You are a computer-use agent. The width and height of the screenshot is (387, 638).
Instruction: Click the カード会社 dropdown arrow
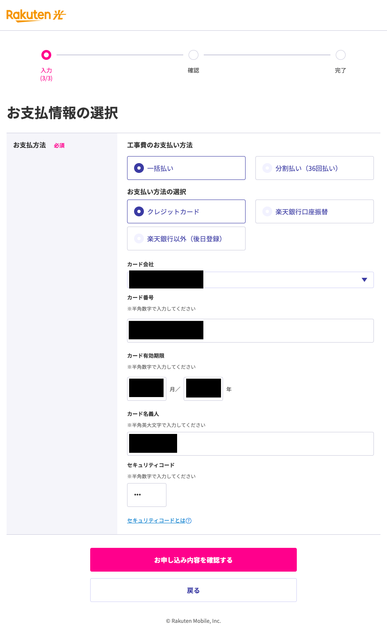(364, 280)
